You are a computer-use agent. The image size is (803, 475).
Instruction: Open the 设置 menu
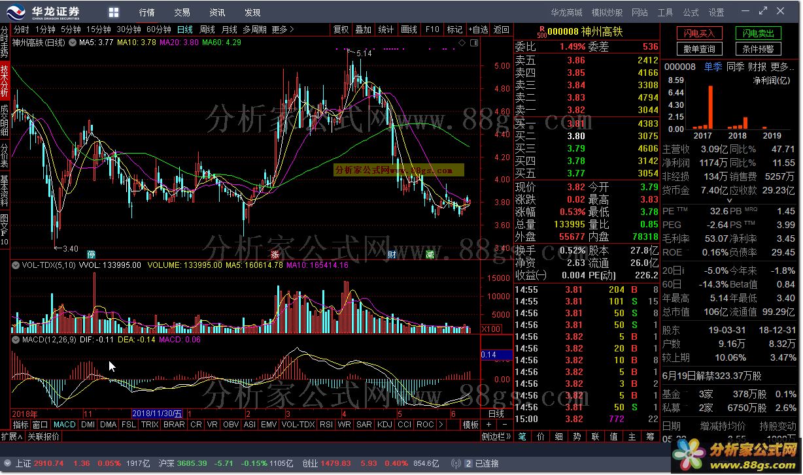tap(717, 12)
